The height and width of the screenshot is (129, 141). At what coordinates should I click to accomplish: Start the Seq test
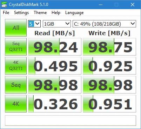[16, 85]
